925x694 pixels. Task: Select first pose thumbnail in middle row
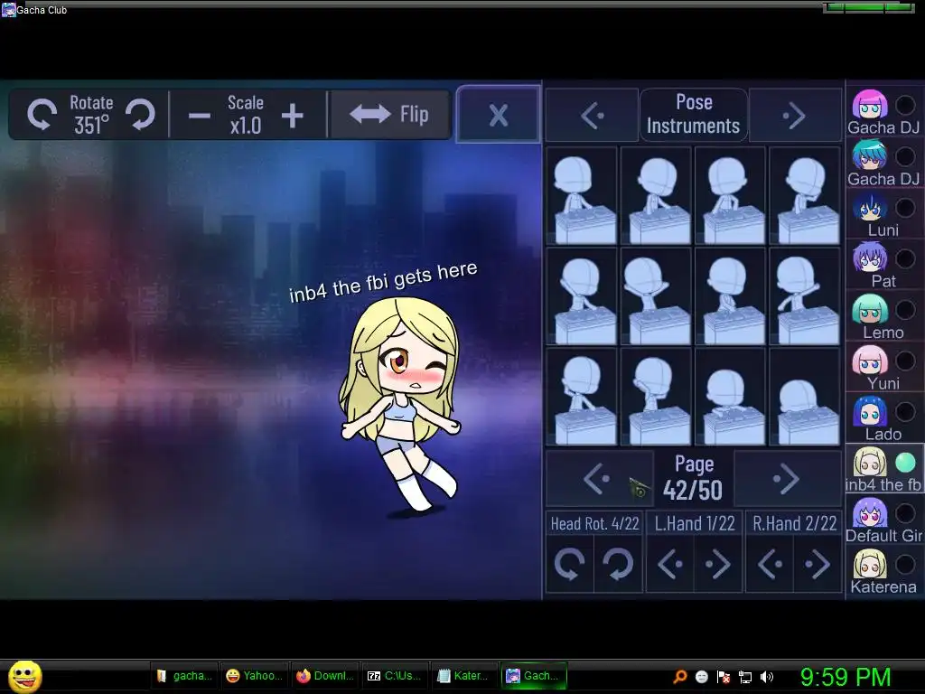582,296
